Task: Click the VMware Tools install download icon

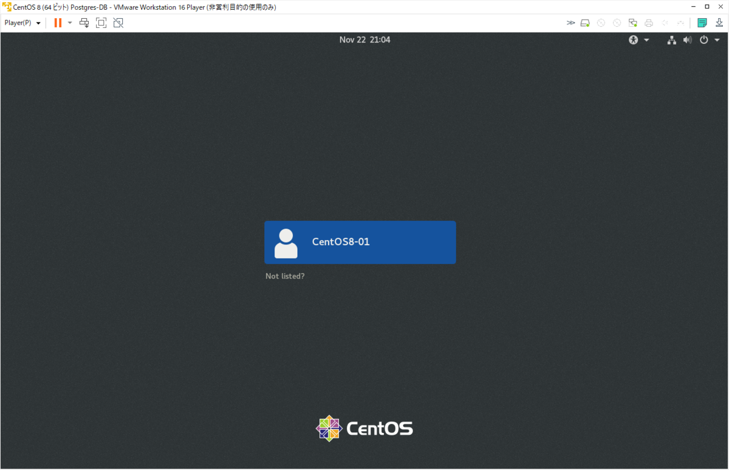Action: pyautogui.click(x=719, y=23)
